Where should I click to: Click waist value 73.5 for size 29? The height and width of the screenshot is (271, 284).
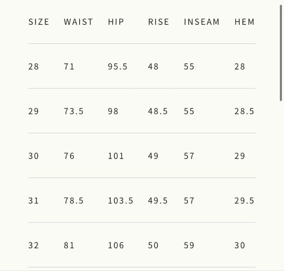tap(74, 112)
